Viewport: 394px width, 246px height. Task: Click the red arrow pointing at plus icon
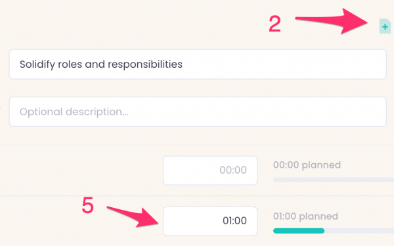click(332, 20)
